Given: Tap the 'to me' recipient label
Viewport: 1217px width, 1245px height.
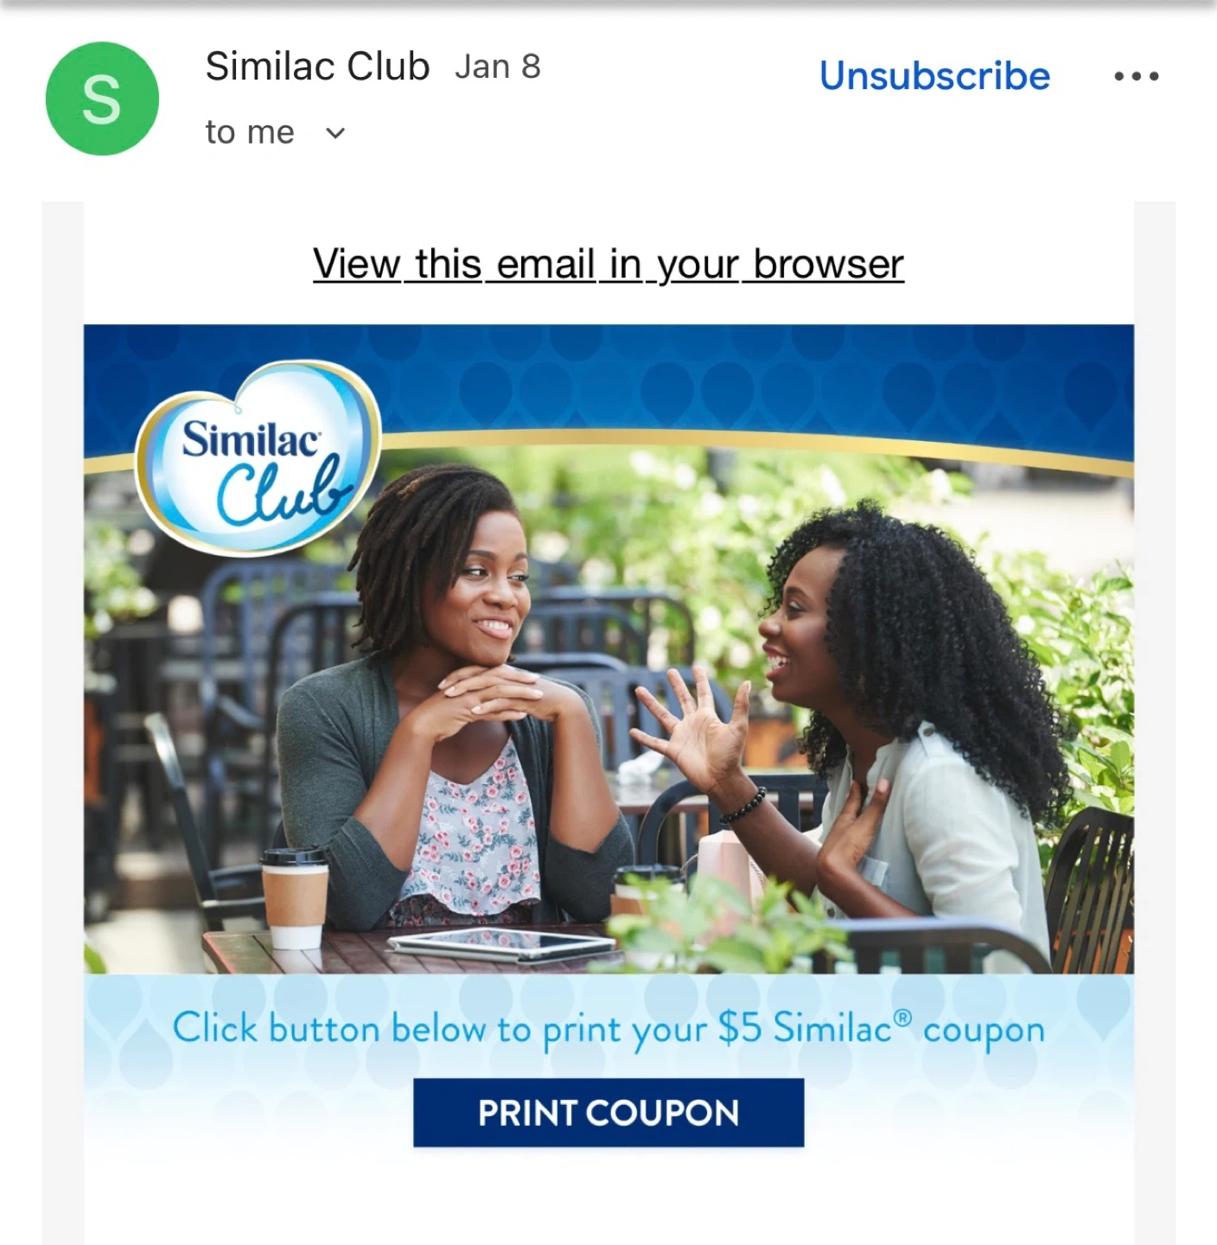Looking at the screenshot, I should coord(250,132).
